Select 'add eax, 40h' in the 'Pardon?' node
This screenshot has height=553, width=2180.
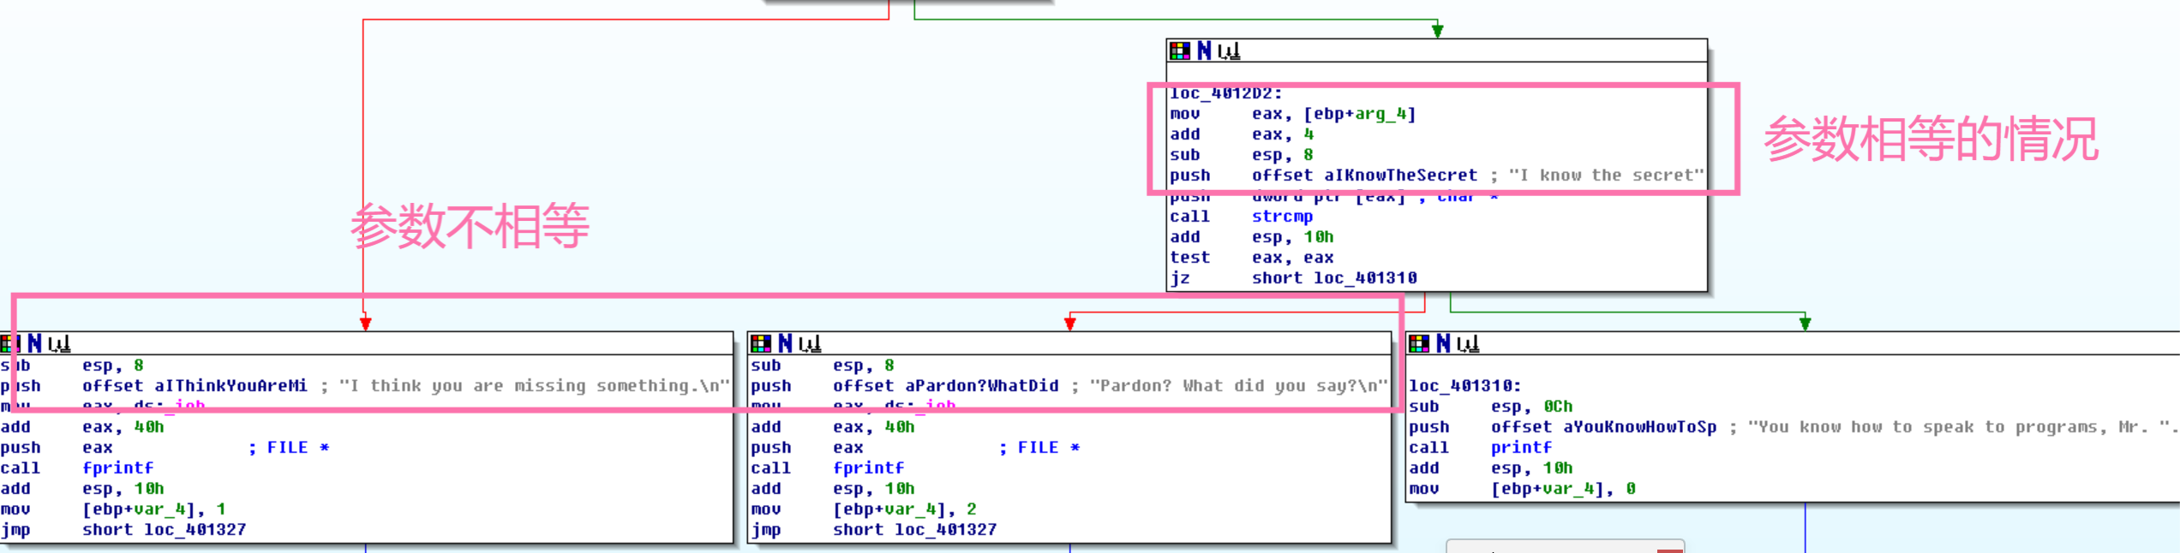(x=833, y=427)
